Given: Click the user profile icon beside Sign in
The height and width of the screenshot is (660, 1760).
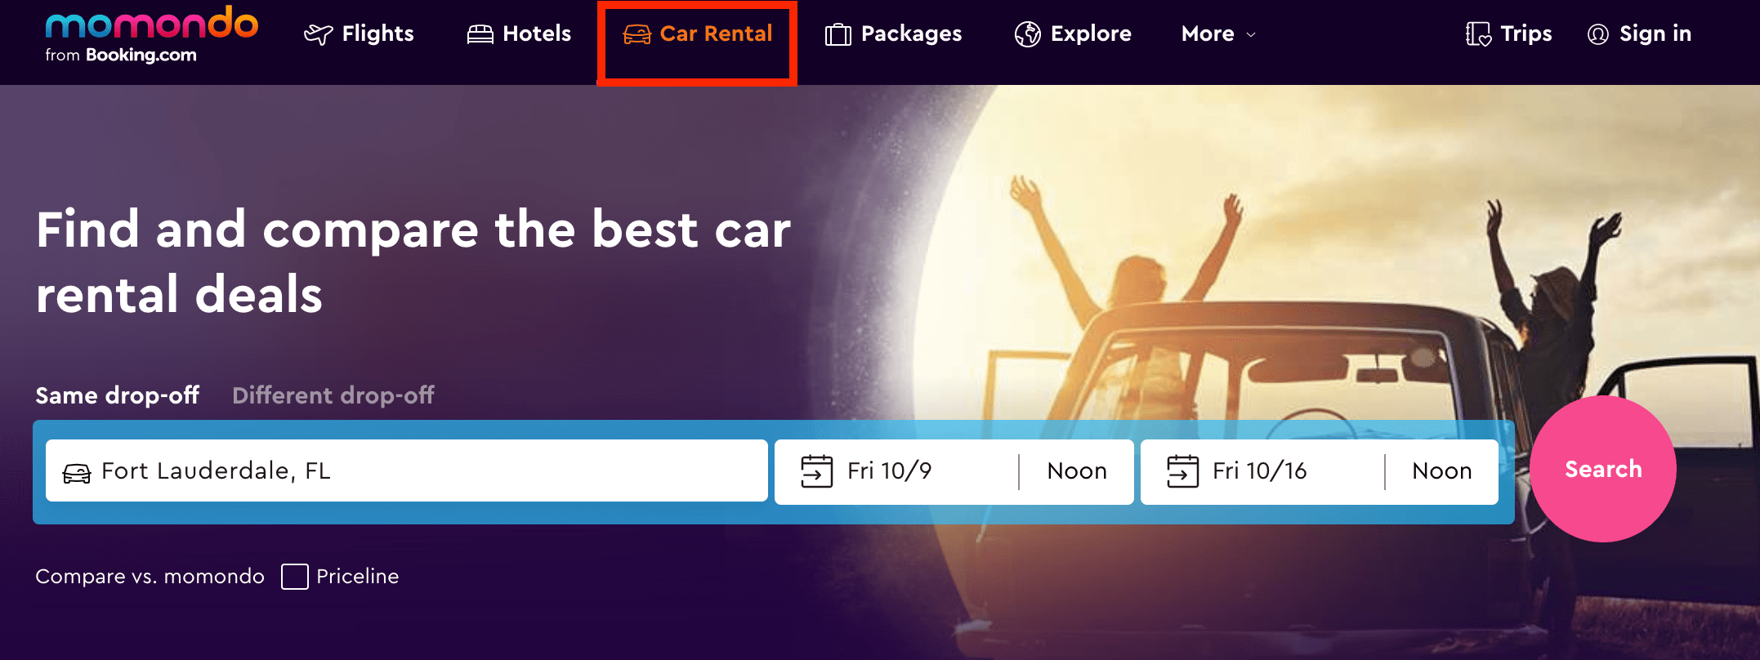Looking at the screenshot, I should (x=1597, y=34).
